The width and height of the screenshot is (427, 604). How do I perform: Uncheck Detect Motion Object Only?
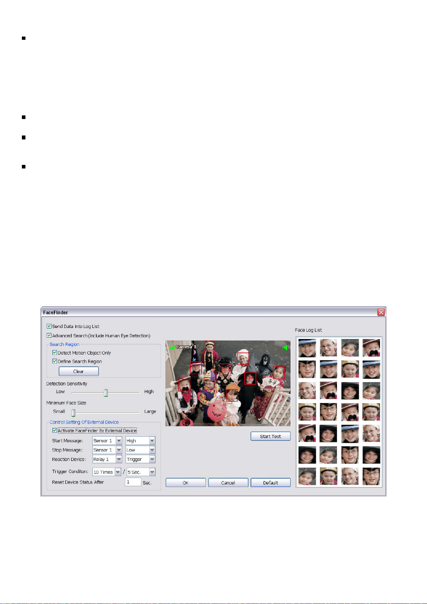[x=55, y=353]
